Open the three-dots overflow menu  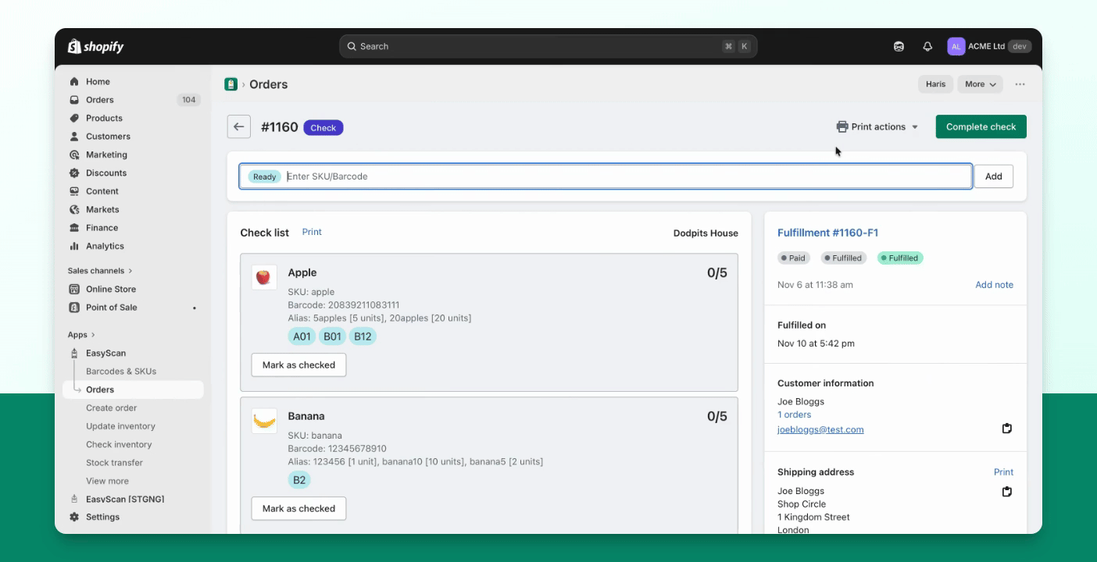coord(1020,84)
